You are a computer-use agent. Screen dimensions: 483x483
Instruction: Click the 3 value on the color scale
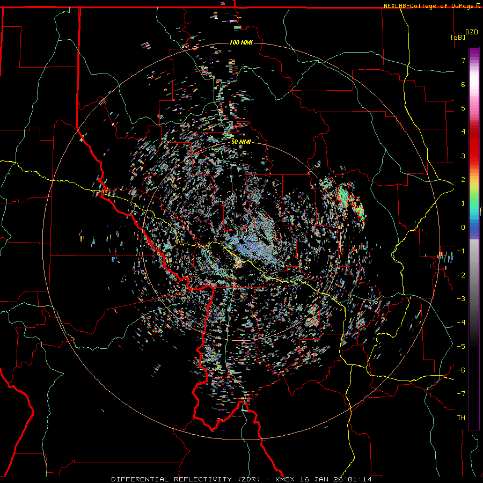pyautogui.click(x=463, y=156)
